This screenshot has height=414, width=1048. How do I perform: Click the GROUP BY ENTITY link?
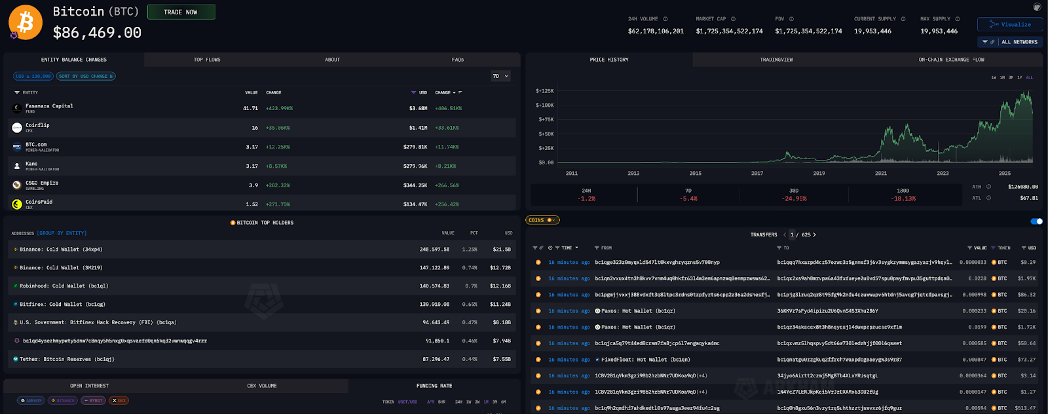point(62,233)
